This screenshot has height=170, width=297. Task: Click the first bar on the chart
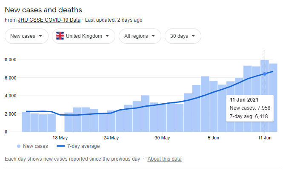pyautogui.click(x=26, y=122)
